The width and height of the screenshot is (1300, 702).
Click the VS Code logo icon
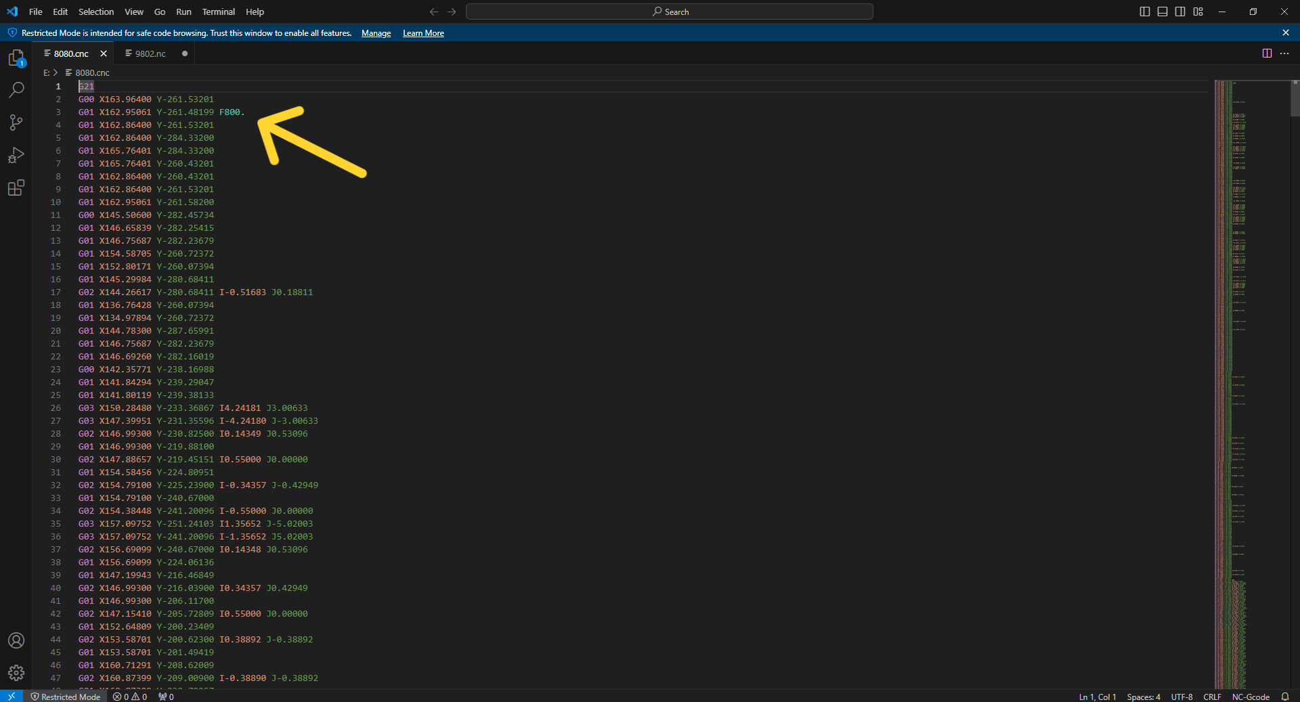click(x=12, y=12)
